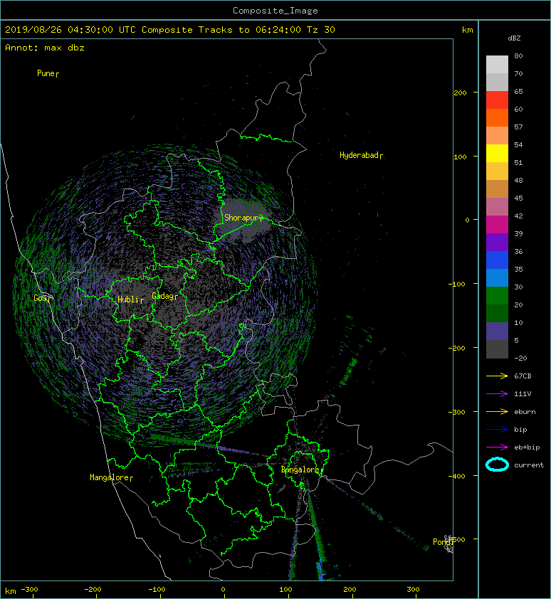The image size is (551, 599).
Task: Click the 67CB yellow arrow legend icon
Action: pyautogui.click(x=497, y=376)
